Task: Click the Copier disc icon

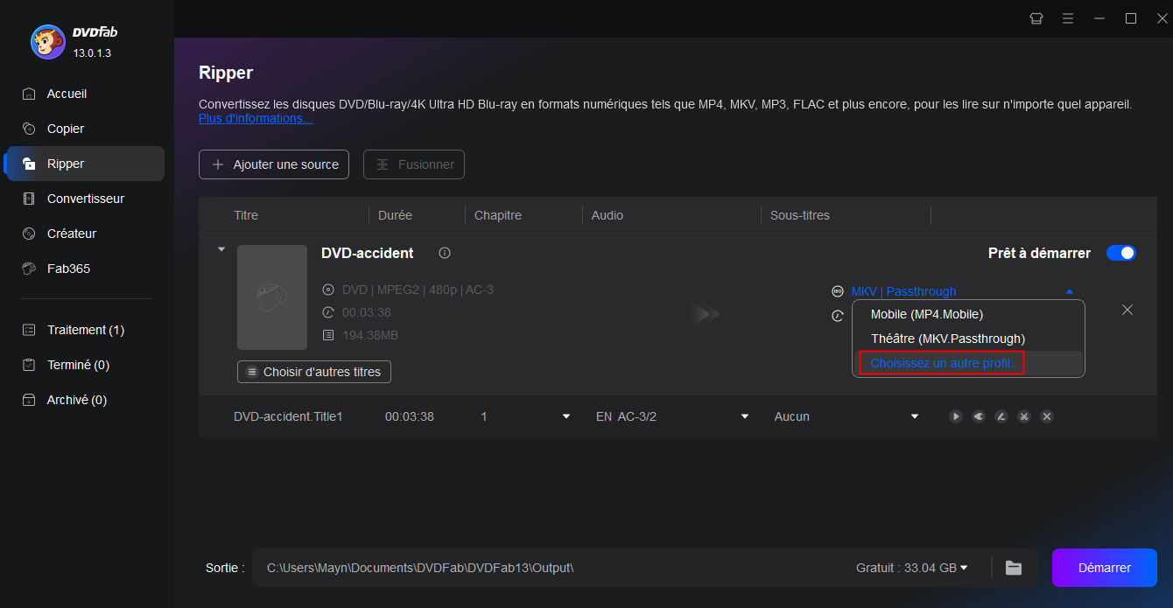Action: click(x=29, y=129)
